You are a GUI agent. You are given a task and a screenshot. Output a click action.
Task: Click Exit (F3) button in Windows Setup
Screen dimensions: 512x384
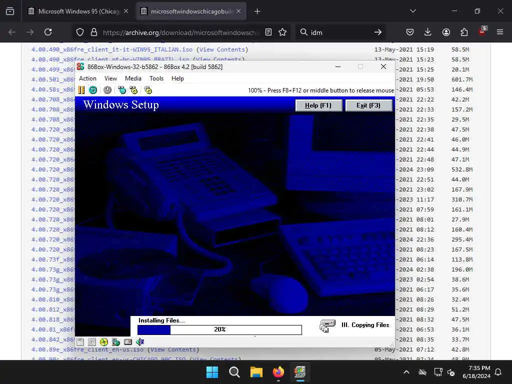(x=368, y=105)
